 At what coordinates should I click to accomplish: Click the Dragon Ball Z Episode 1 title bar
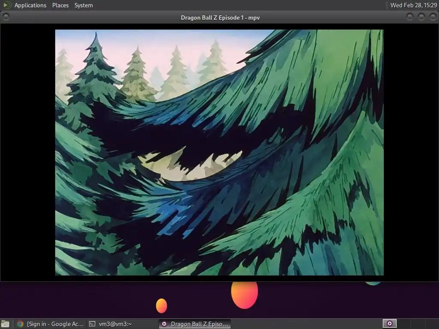point(220,18)
